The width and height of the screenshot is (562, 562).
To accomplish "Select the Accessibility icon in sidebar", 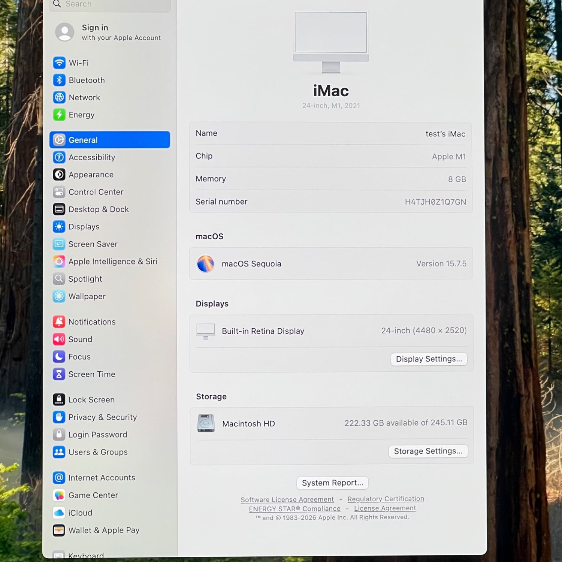I will point(59,157).
